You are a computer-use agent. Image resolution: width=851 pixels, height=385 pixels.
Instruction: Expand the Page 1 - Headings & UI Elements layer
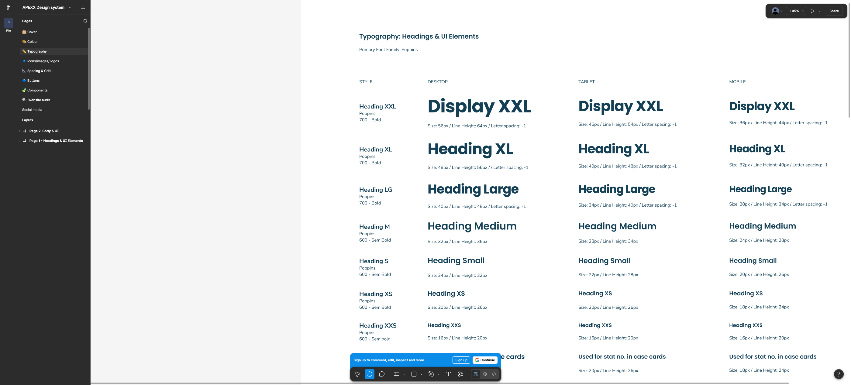[x=20, y=141]
